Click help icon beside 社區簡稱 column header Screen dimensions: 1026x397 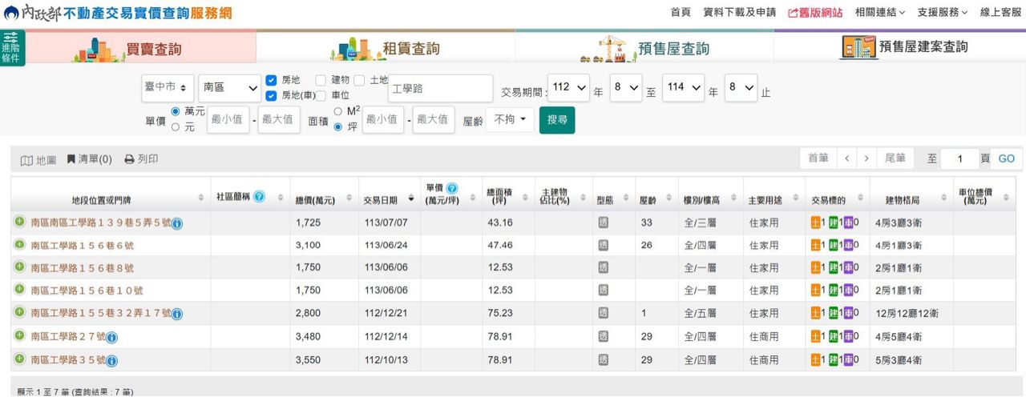(x=259, y=197)
